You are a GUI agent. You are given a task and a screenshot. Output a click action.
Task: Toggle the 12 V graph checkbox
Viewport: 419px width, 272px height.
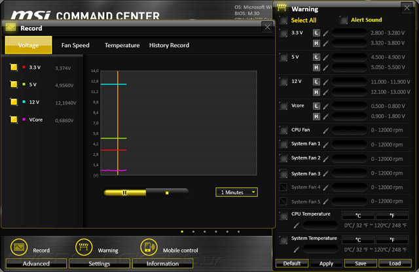14,102
